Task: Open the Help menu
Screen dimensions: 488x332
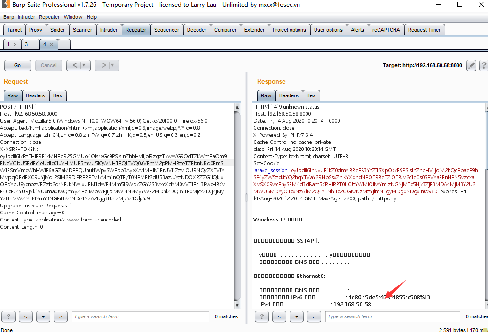Action: (x=92, y=17)
